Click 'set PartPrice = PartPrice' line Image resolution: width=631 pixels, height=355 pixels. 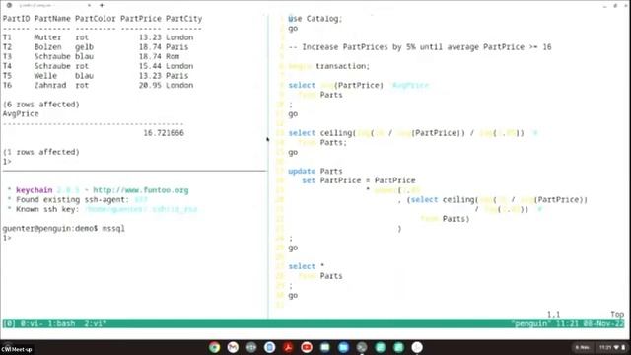[359, 180]
